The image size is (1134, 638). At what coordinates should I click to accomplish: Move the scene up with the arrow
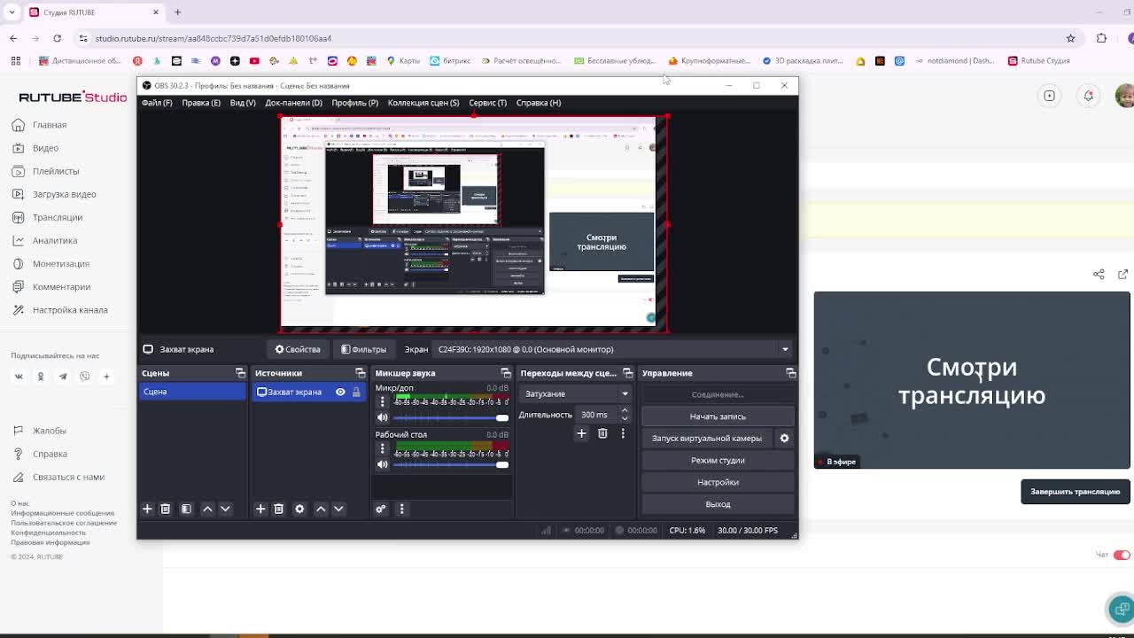pos(207,509)
